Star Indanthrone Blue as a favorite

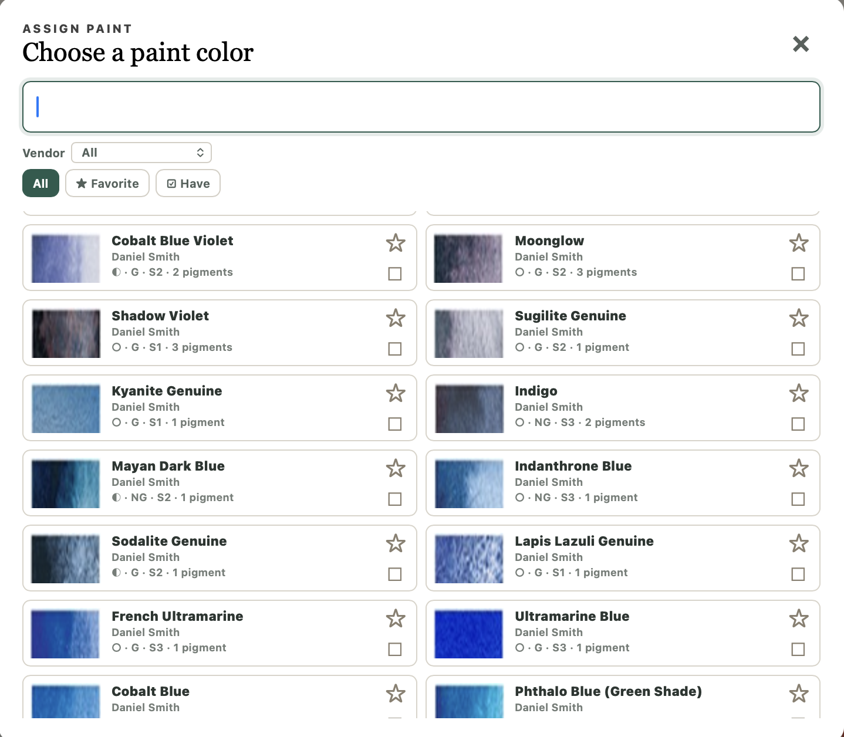point(799,468)
